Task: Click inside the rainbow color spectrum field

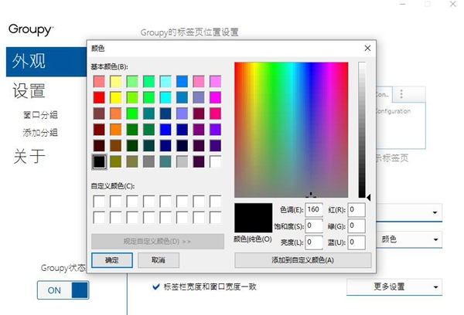Action: [292, 130]
